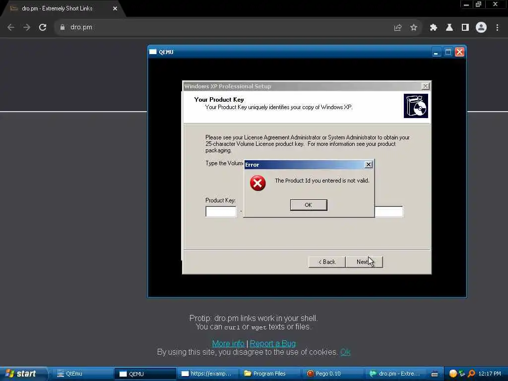Click the keyboard icon near system tray
Viewport: 508px width, 381px height.
pos(435,374)
